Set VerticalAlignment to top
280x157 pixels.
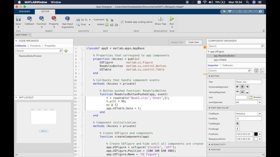pos(237,92)
